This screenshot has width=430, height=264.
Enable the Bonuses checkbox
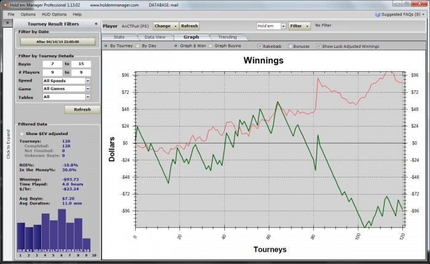tap(290, 46)
